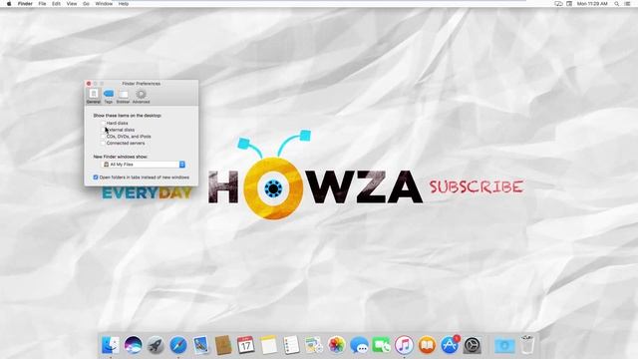Uncheck Open folders in tabs option

pos(96,178)
